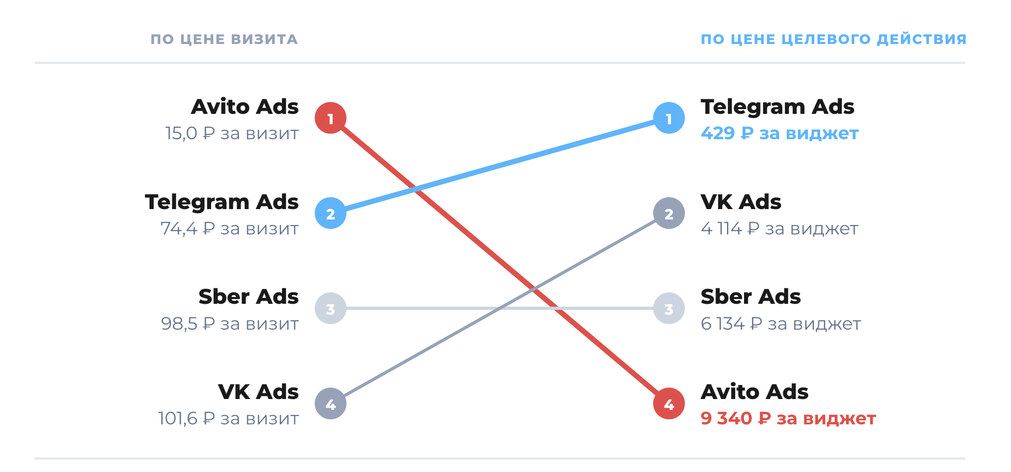Image resolution: width=1011 pixels, height=472 pixels.
Task: Click the '15,0 ₽ за визит' value
Action: pyautogui.click(x=232, y=134)
